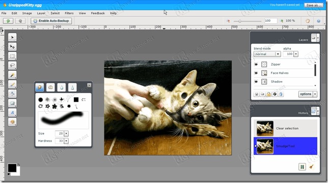Reset colors to default black and white

tap(9, 174)
